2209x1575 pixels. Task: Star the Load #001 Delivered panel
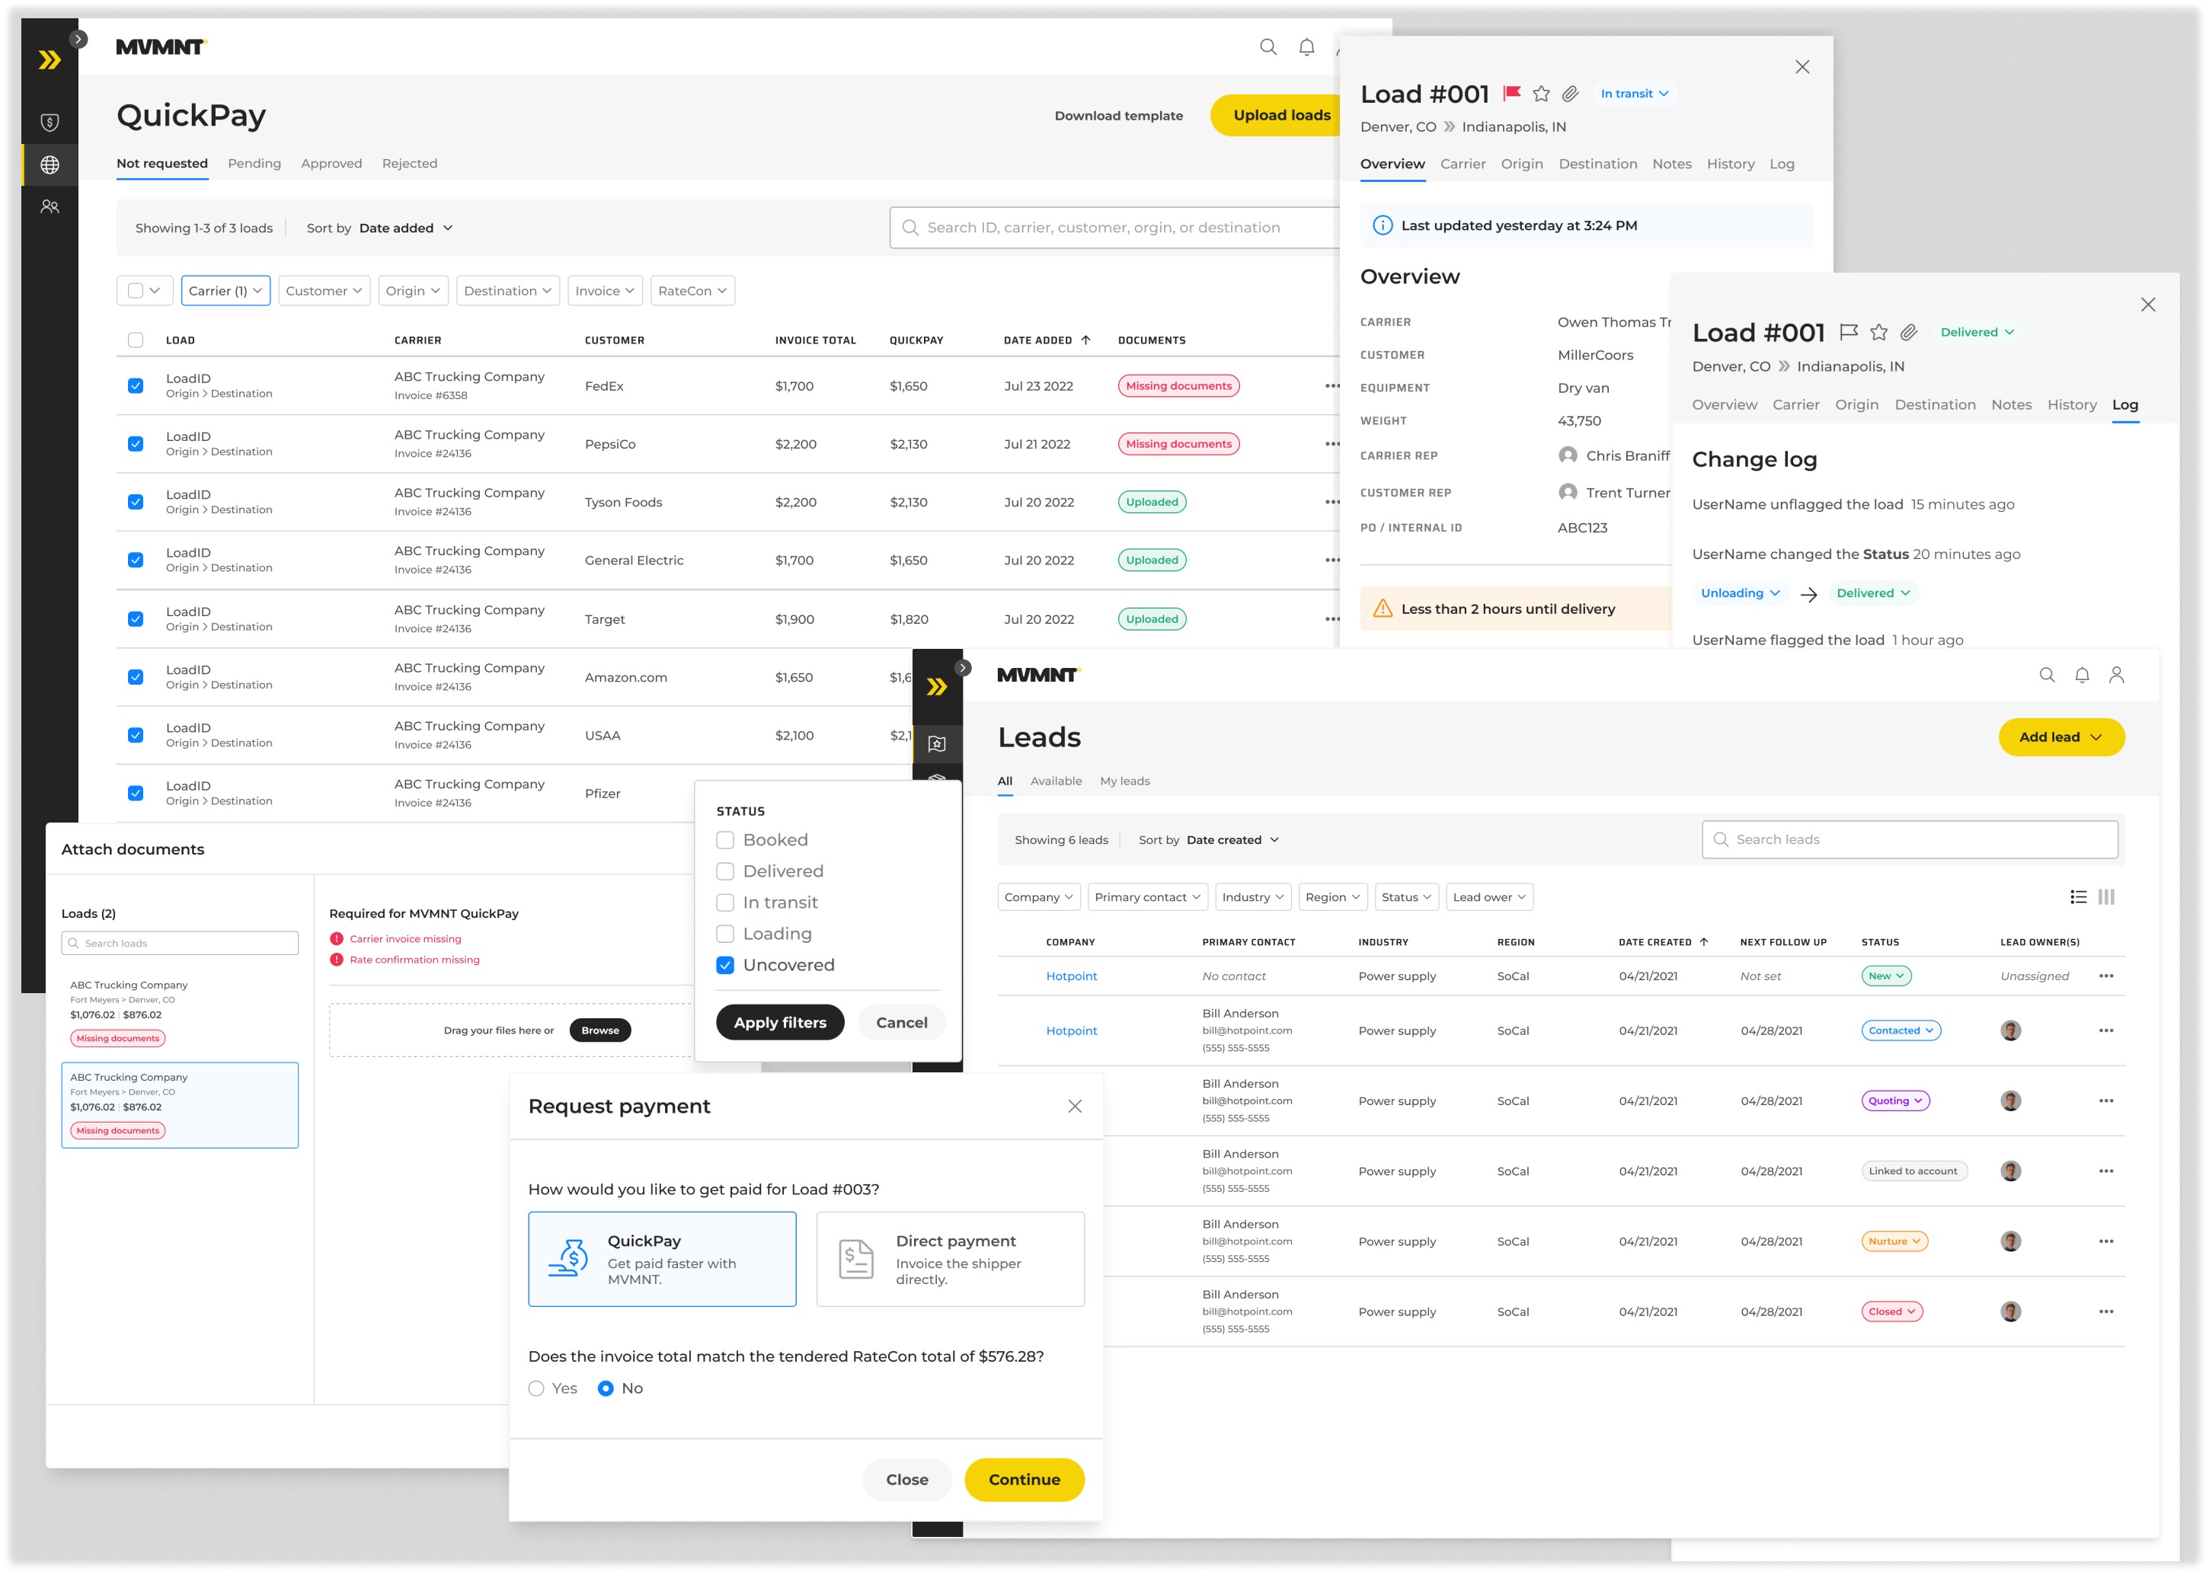(x=1878, y=332)
